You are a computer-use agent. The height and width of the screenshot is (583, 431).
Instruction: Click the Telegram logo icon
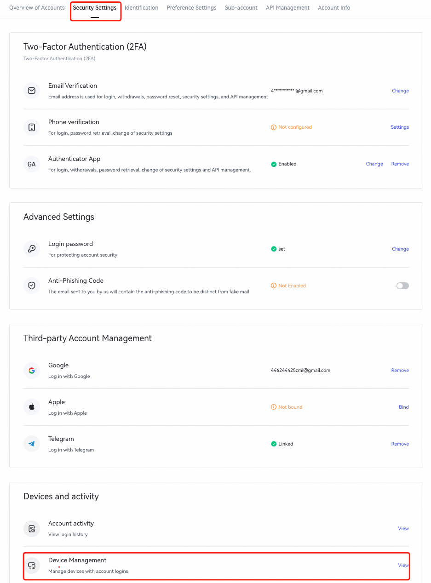32,444
